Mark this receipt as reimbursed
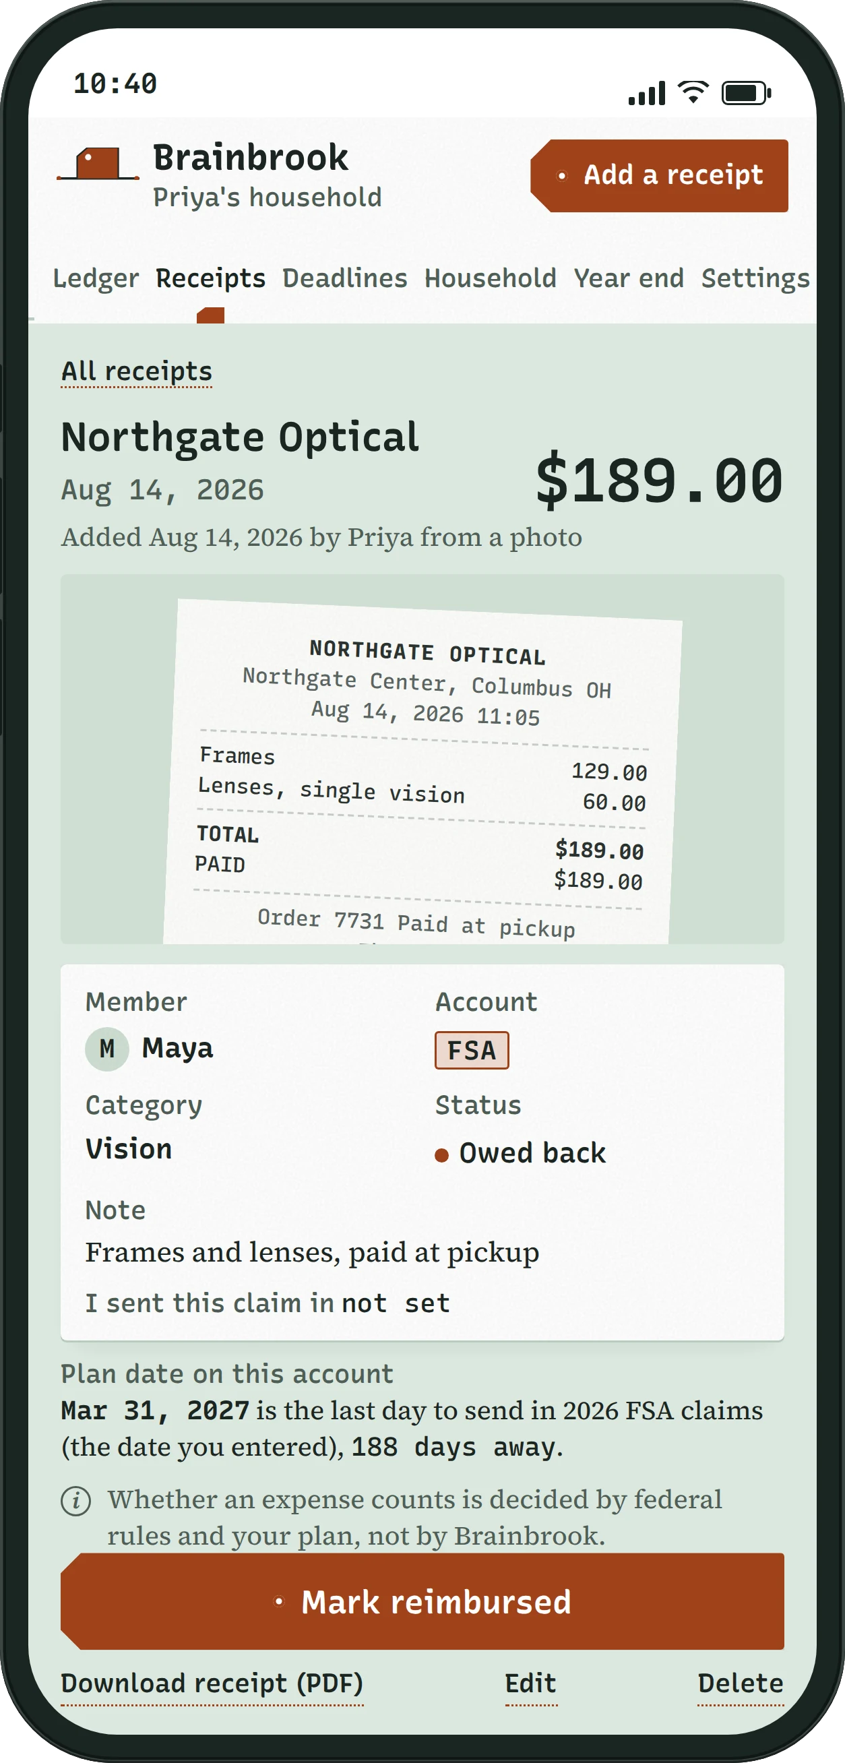The width and height of the screenshot is (845, 1763). pos(422,1601)
